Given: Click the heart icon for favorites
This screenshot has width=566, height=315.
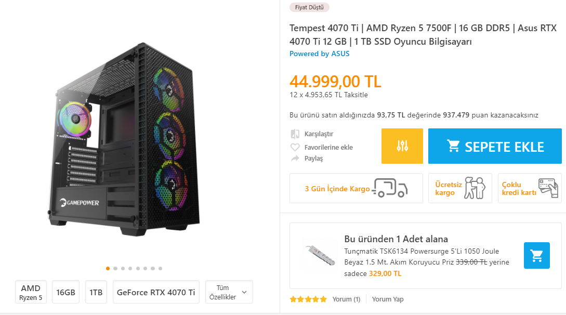Looking at the screenshot, I should click(295, 147).
